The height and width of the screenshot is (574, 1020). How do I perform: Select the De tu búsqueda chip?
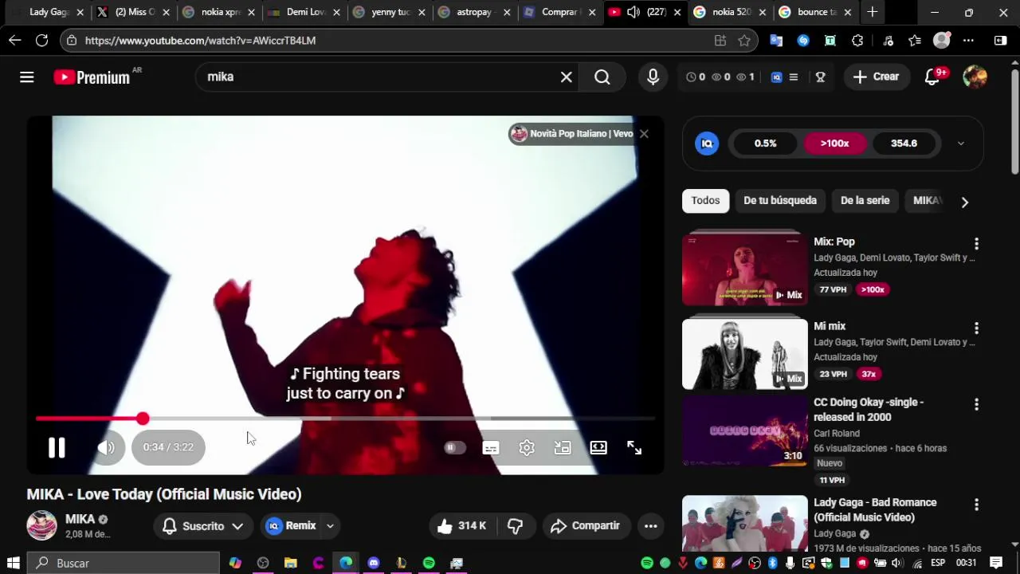tap(780, 201)
